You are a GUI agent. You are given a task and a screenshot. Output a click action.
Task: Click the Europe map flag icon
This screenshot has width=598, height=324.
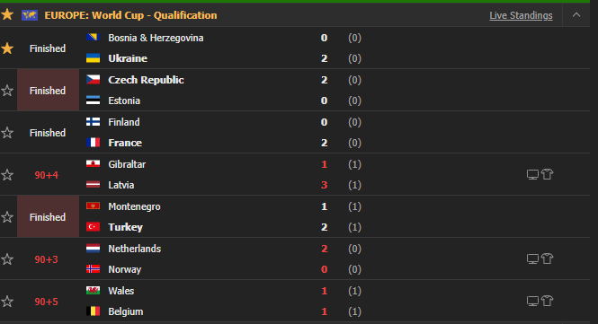pyautogui.click(x=30, y=15)
